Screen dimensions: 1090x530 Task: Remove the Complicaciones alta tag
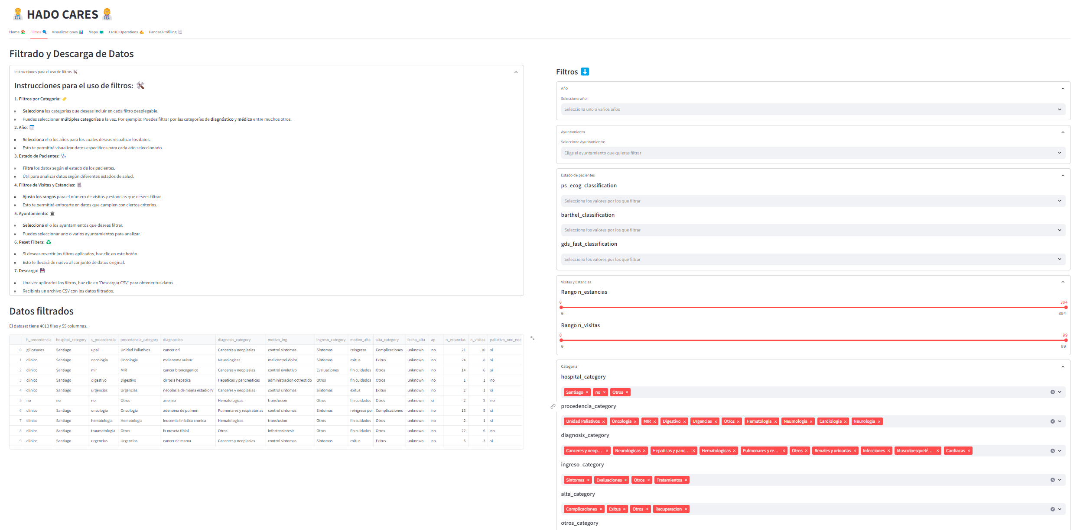tap(601, 510)
